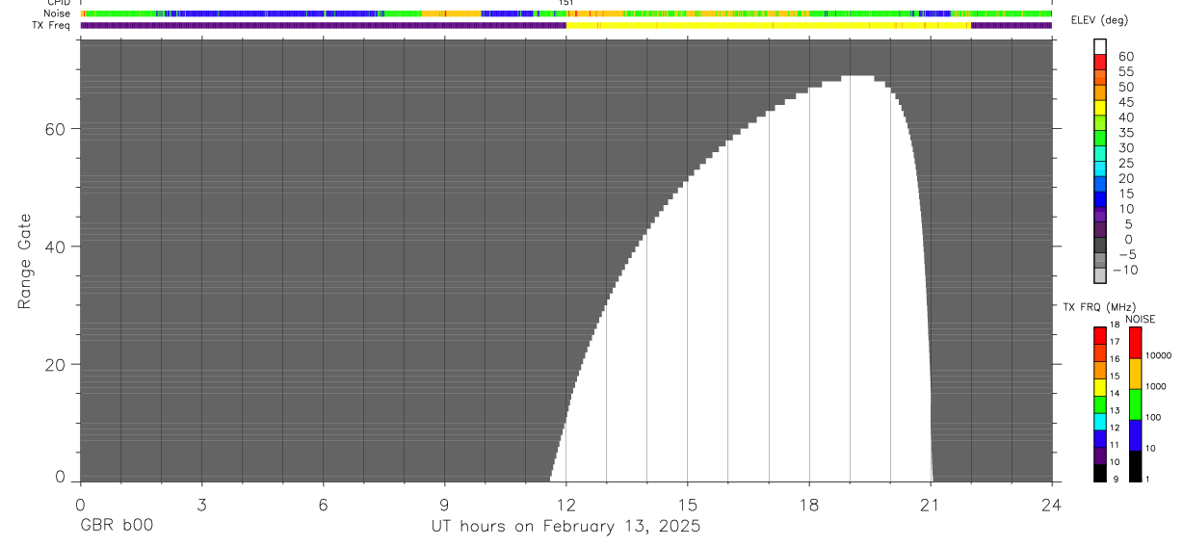Click the 'GBR b00' radar beam label
This screenshot has height=546, width=1183.
(x=116, y=526)
